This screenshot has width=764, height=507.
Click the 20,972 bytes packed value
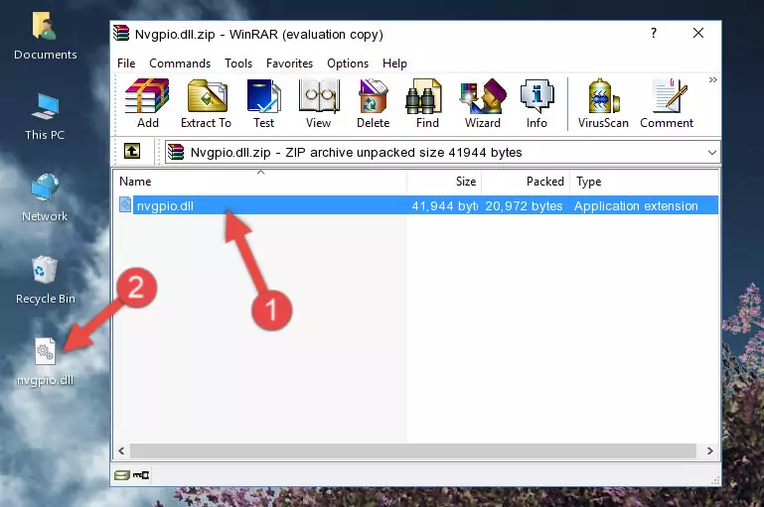tap(524, 205)
